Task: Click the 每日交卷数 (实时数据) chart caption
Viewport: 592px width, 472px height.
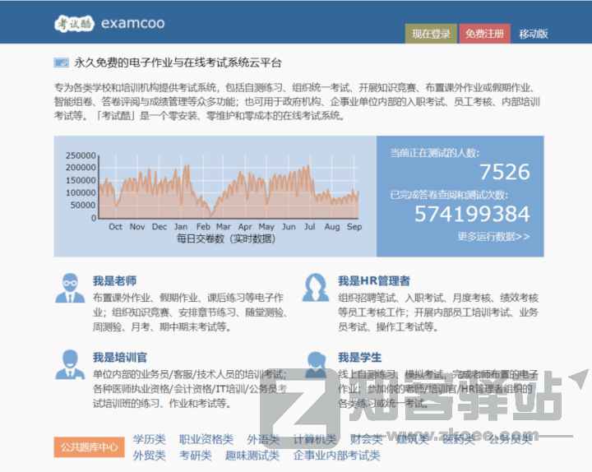Action: click(226, 238)
